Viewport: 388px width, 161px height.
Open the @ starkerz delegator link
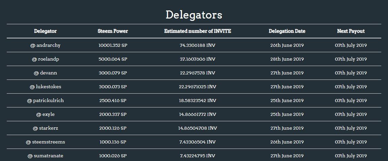[45, 128]
